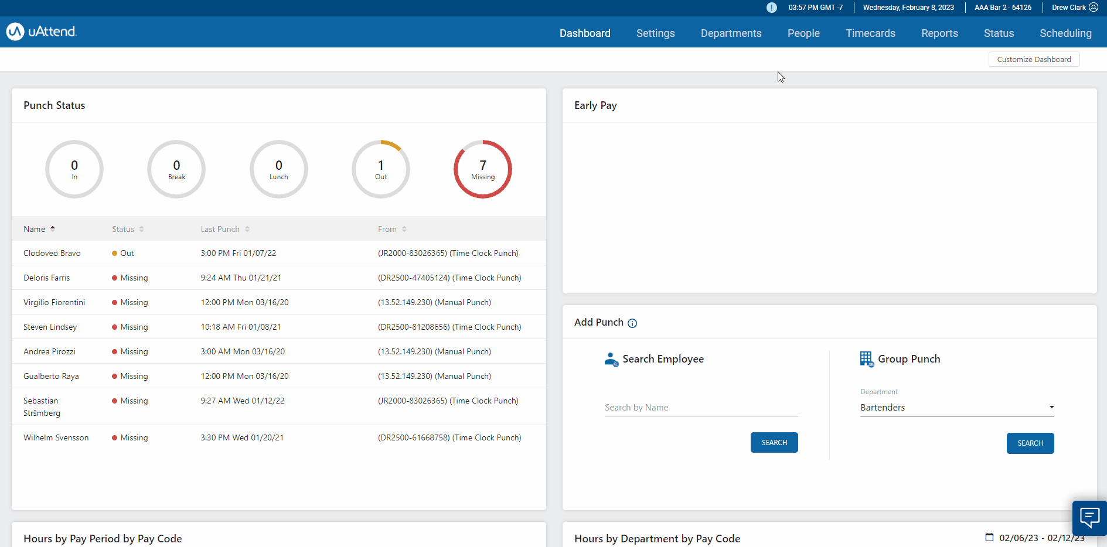Open the Scheduling menu item
The height and width of the screenshot is (547, 1107).
pos(1065,33)
